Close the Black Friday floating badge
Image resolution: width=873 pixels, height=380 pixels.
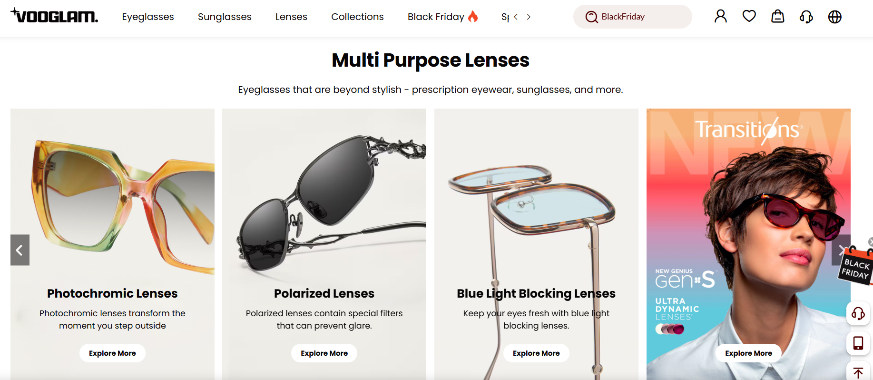tap(870, 242)
